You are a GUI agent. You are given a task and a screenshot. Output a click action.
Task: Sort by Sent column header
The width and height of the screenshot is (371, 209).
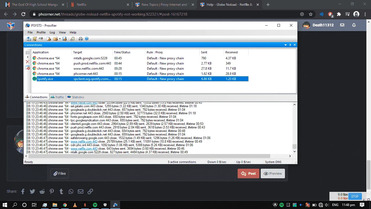tap(212, 52)
